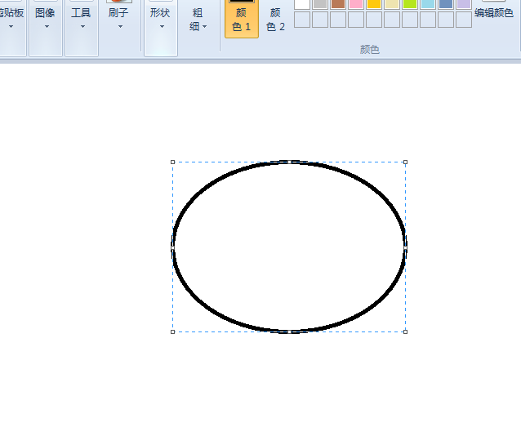Pick the white color swatch
The width and height of the screenshot is (521, 436).
[x=302, y=3]
